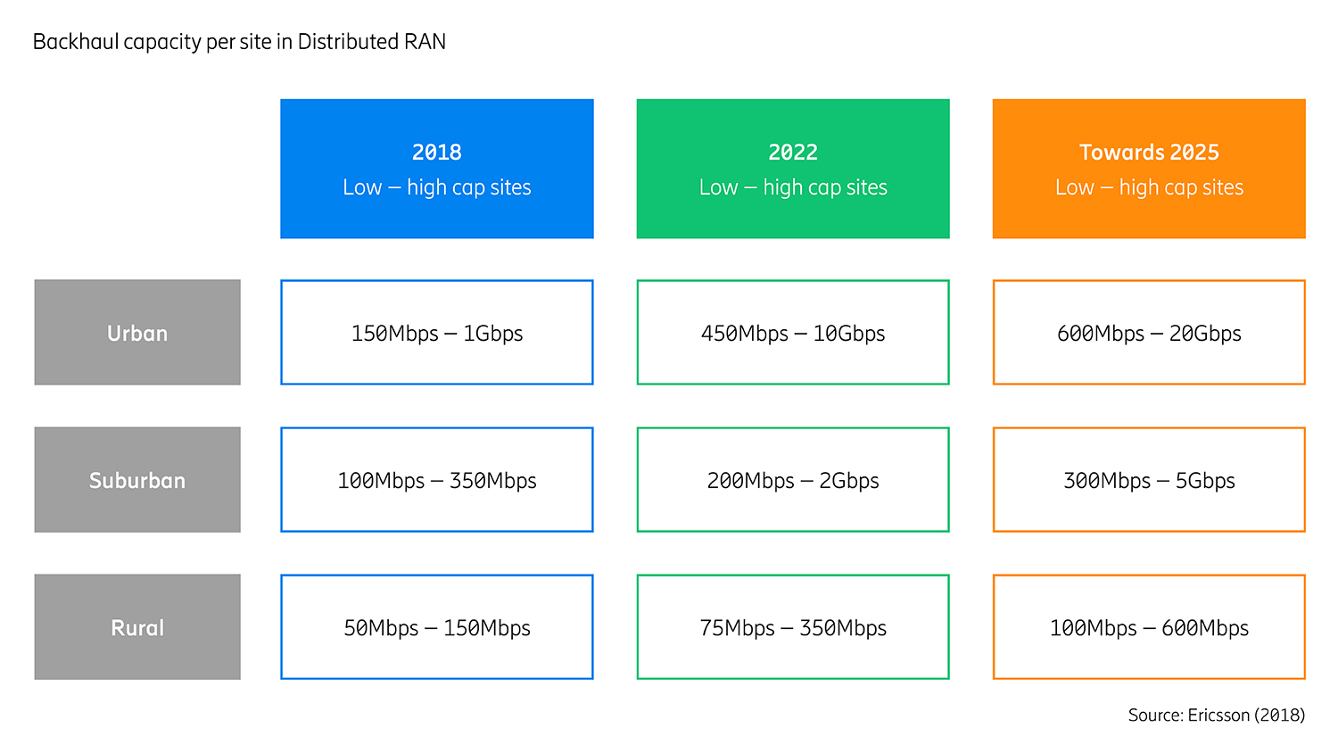Select the 600Mbps – 20Gbps Urban cell
Image resolution: width=1338 pixels, height=753 pixels.
pyautogui.click(x=1148, y=332)
